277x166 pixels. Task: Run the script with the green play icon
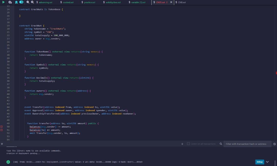click(3, 2)
